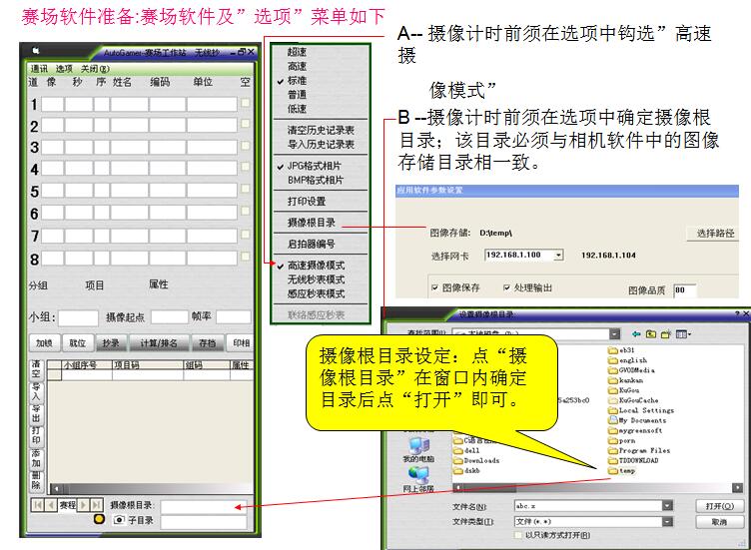The height and width of the screenshot is (550, 751).
Task: Open the eb31 folder
Action: [621, 350]
